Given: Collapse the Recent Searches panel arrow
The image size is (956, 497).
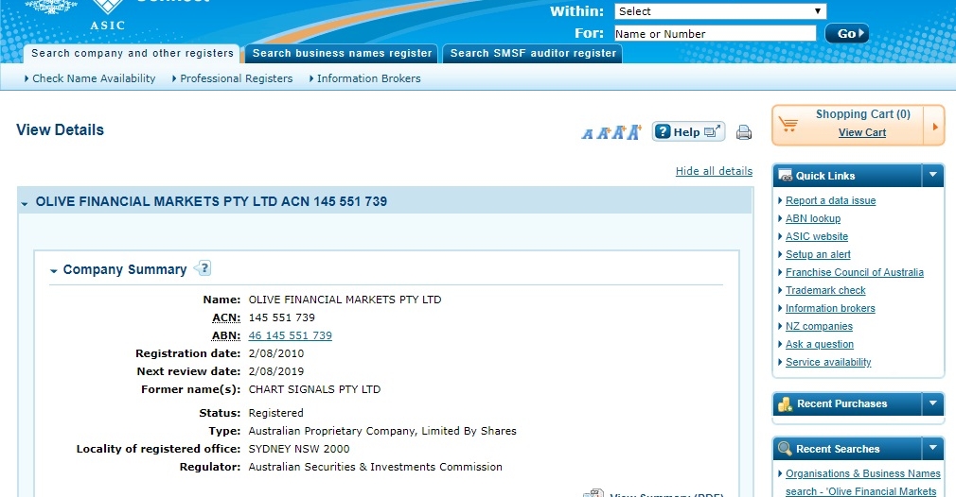Looking at the screenshot, I should [933, 448].
